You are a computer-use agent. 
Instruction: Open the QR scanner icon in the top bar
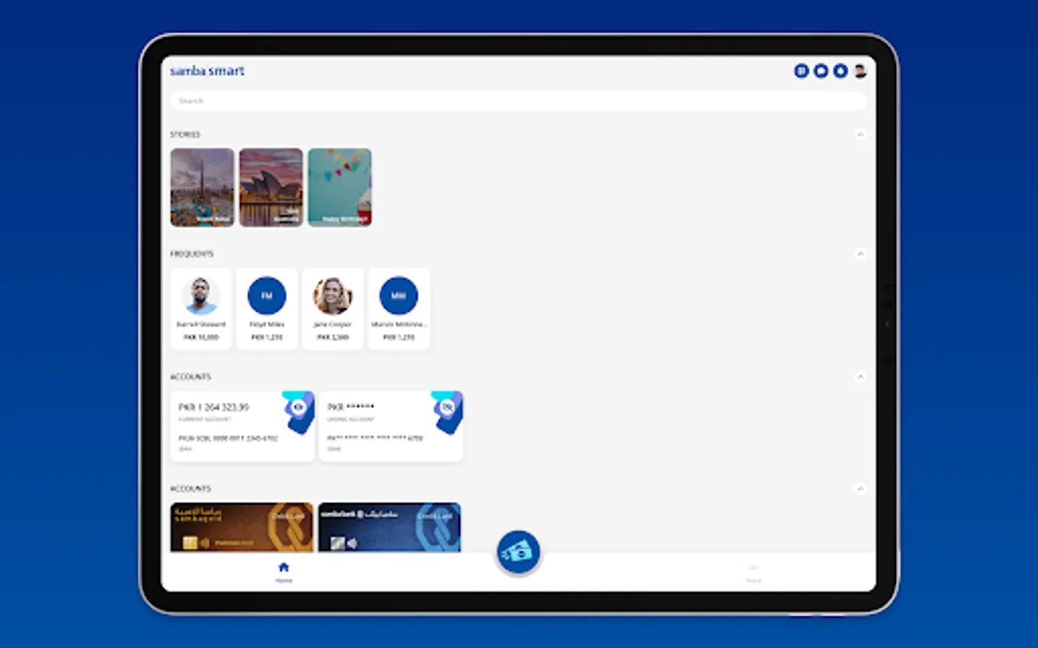click(802, 71)
